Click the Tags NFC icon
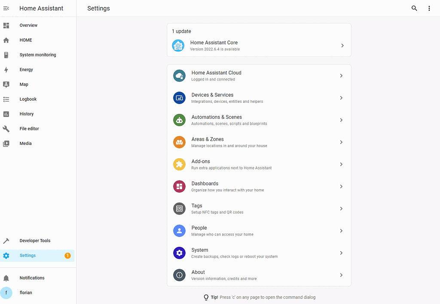 pos(179,209)
